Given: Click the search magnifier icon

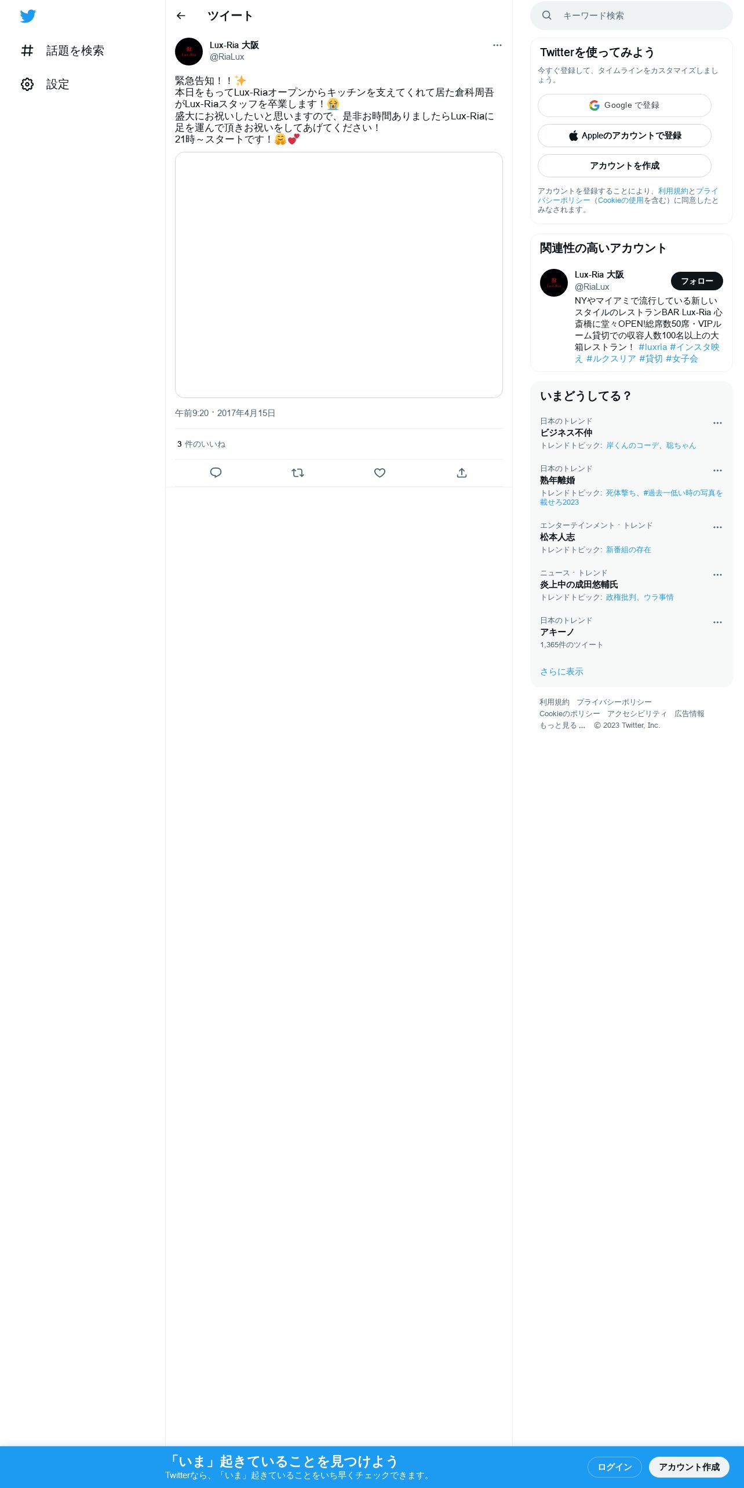Looking at the screenshot, I should [546, 16].
